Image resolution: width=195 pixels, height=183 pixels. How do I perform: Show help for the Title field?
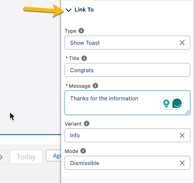[x=84, y=58]
